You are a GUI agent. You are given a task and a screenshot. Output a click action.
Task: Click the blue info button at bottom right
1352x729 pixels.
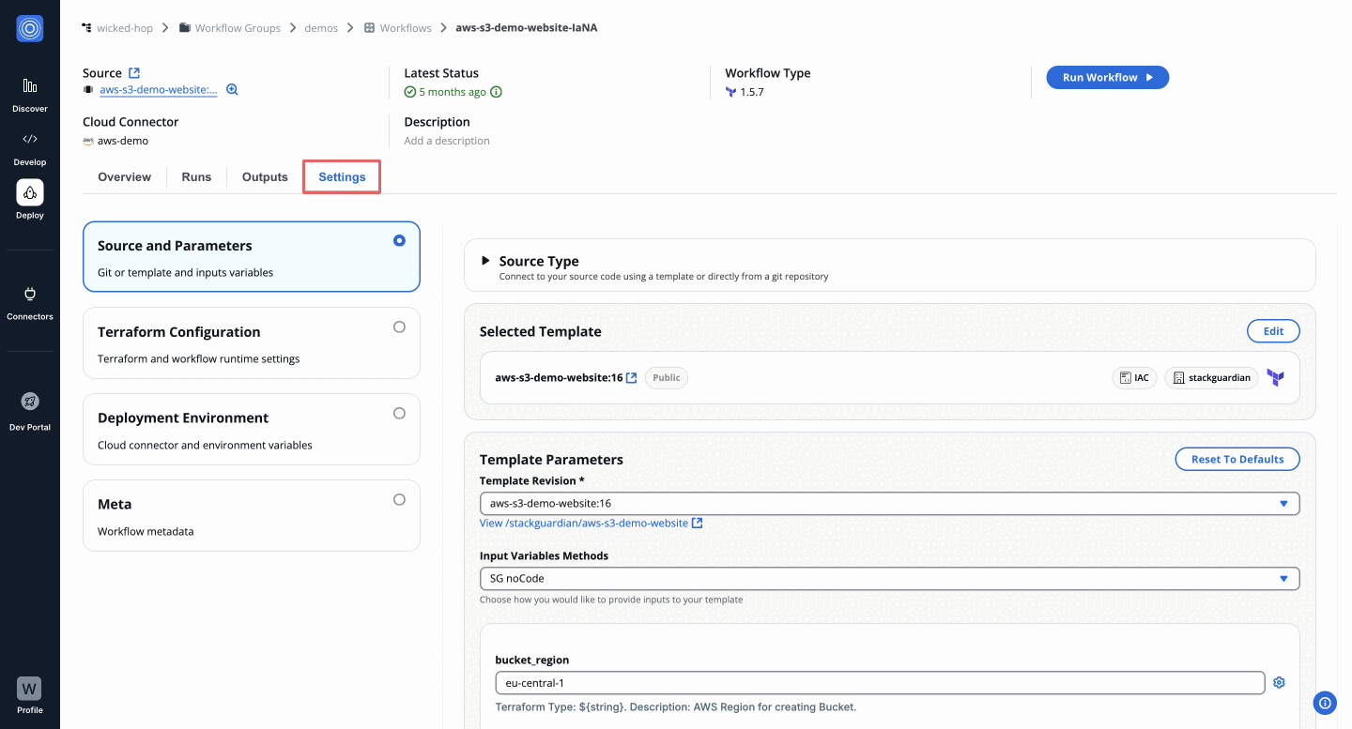1325,702
